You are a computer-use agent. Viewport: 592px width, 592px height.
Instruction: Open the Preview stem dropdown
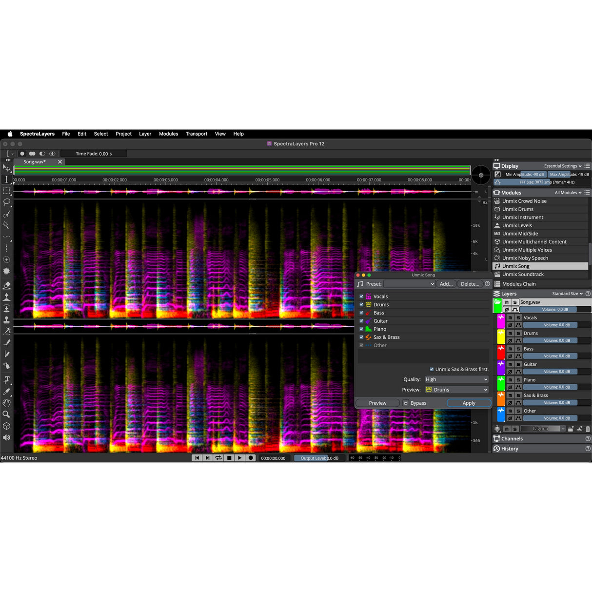456,389
